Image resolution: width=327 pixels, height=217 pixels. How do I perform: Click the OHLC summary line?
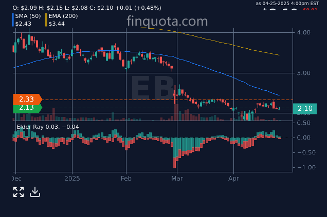87,8
